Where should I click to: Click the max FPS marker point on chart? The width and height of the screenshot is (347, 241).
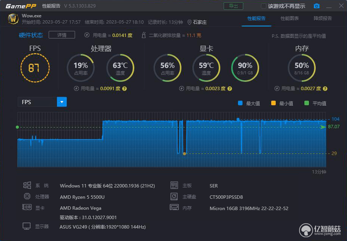pos(238,119)
